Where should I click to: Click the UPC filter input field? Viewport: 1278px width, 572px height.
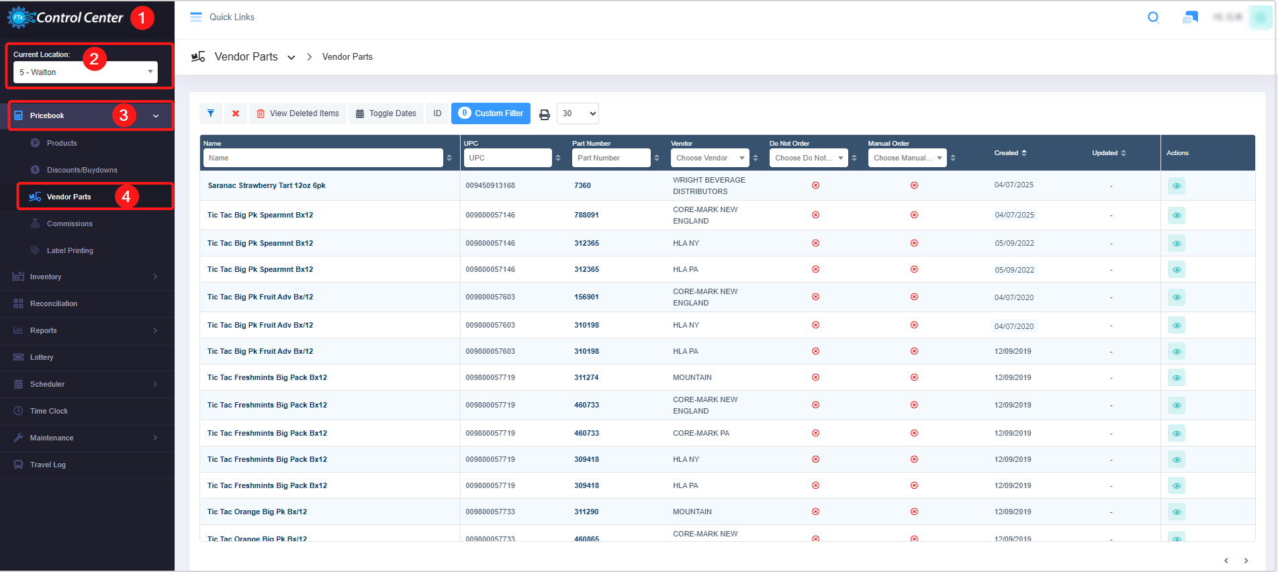(x=508, y=158)
